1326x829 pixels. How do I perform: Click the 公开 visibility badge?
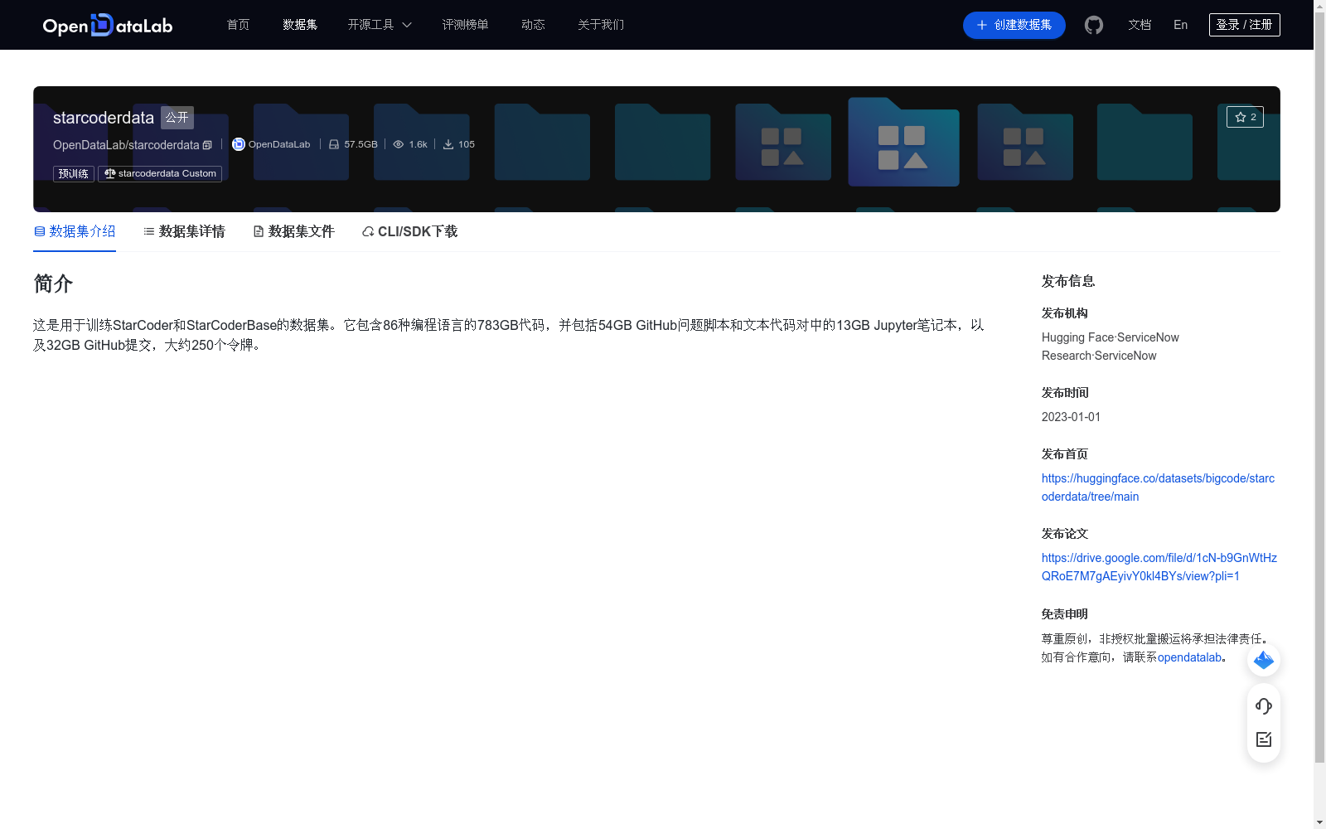click(177, 118)
